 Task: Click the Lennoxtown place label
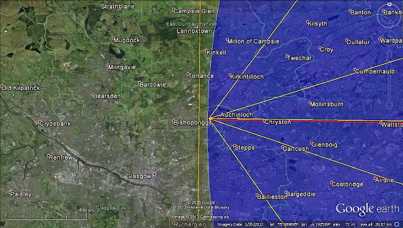click(195, 31)
